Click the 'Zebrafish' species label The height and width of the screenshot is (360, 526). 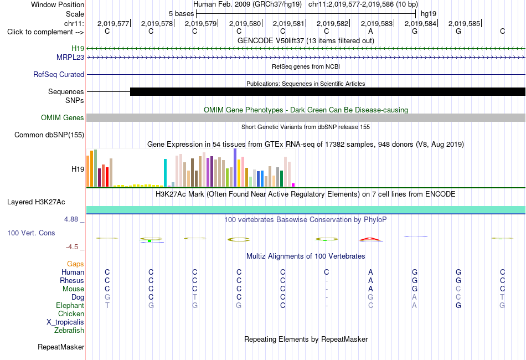pyautogui.click(x=69, y=330)
